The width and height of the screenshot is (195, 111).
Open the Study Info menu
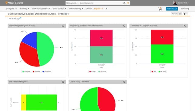11,9
